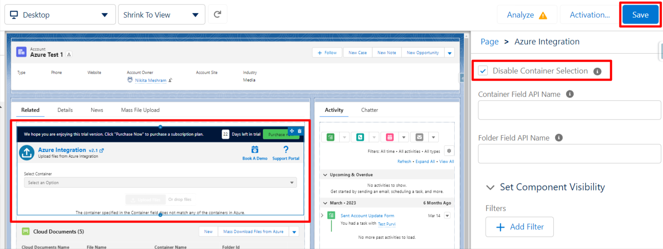
Task: Collapse the Upcoming & Overdue section
Action: (x=325, y=175)
